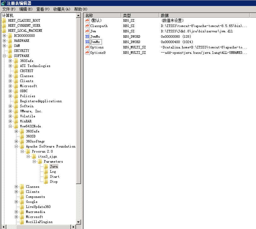The height and width of the screenshot is (229, 256).
Task: Click the Java key folder icon
Action: [x=46, y=166]
